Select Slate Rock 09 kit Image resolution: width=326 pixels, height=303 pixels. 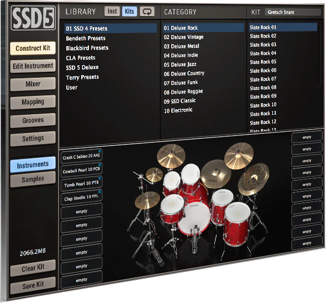263,97
